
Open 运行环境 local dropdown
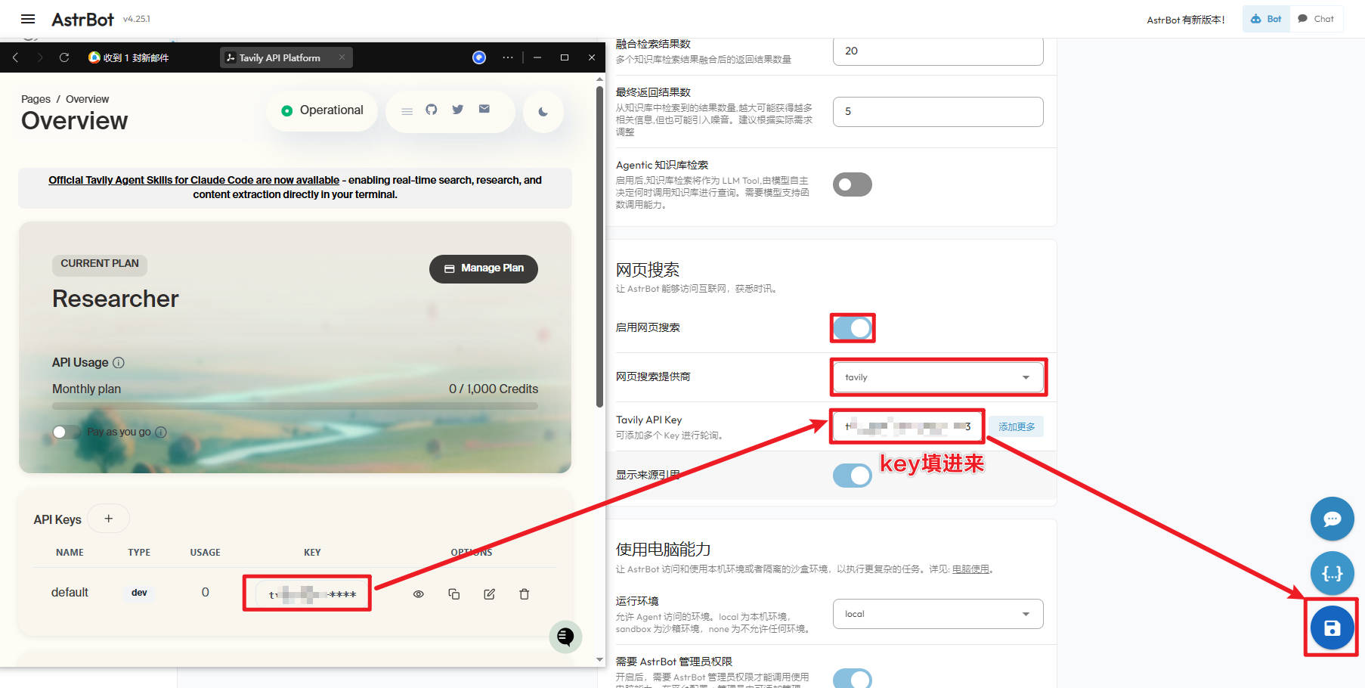click(x=938, y=614)
